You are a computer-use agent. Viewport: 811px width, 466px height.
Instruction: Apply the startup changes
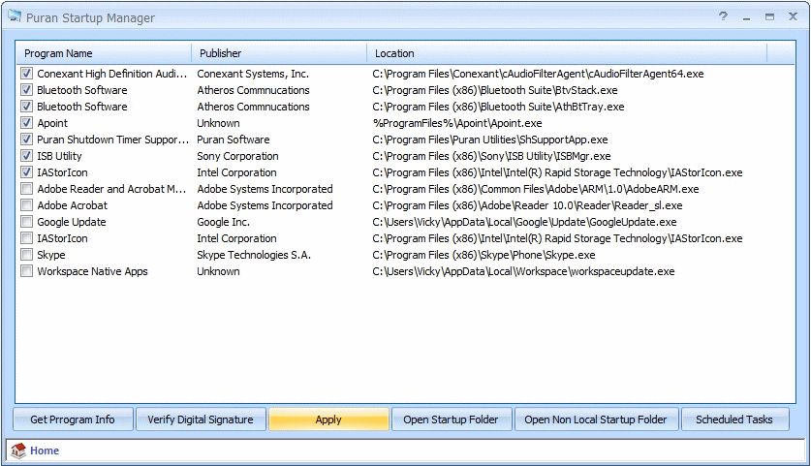[328, 419]
